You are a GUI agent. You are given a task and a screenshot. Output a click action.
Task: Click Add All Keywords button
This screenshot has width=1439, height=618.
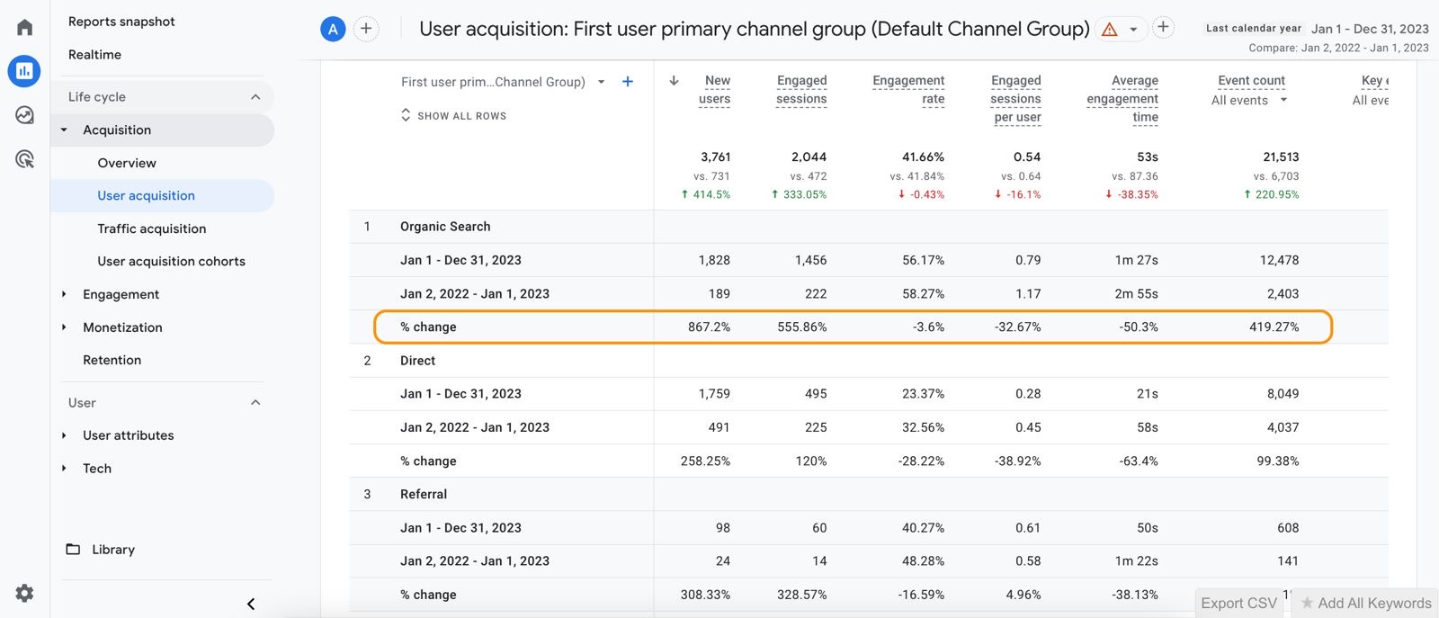pos(1365,603)
